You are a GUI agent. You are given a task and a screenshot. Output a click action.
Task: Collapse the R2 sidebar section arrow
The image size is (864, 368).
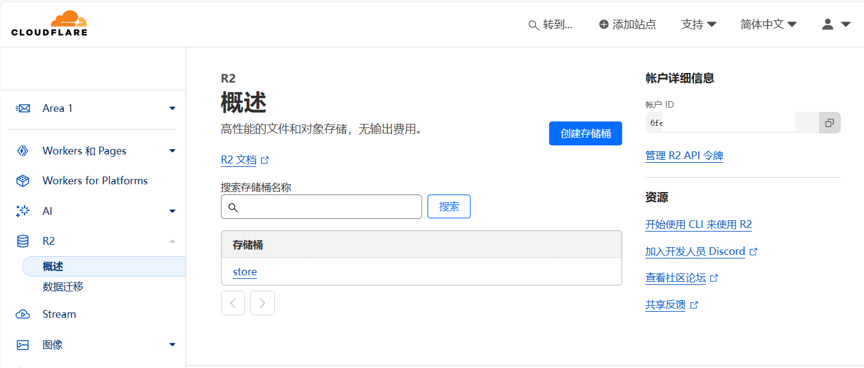pos(172,241)
